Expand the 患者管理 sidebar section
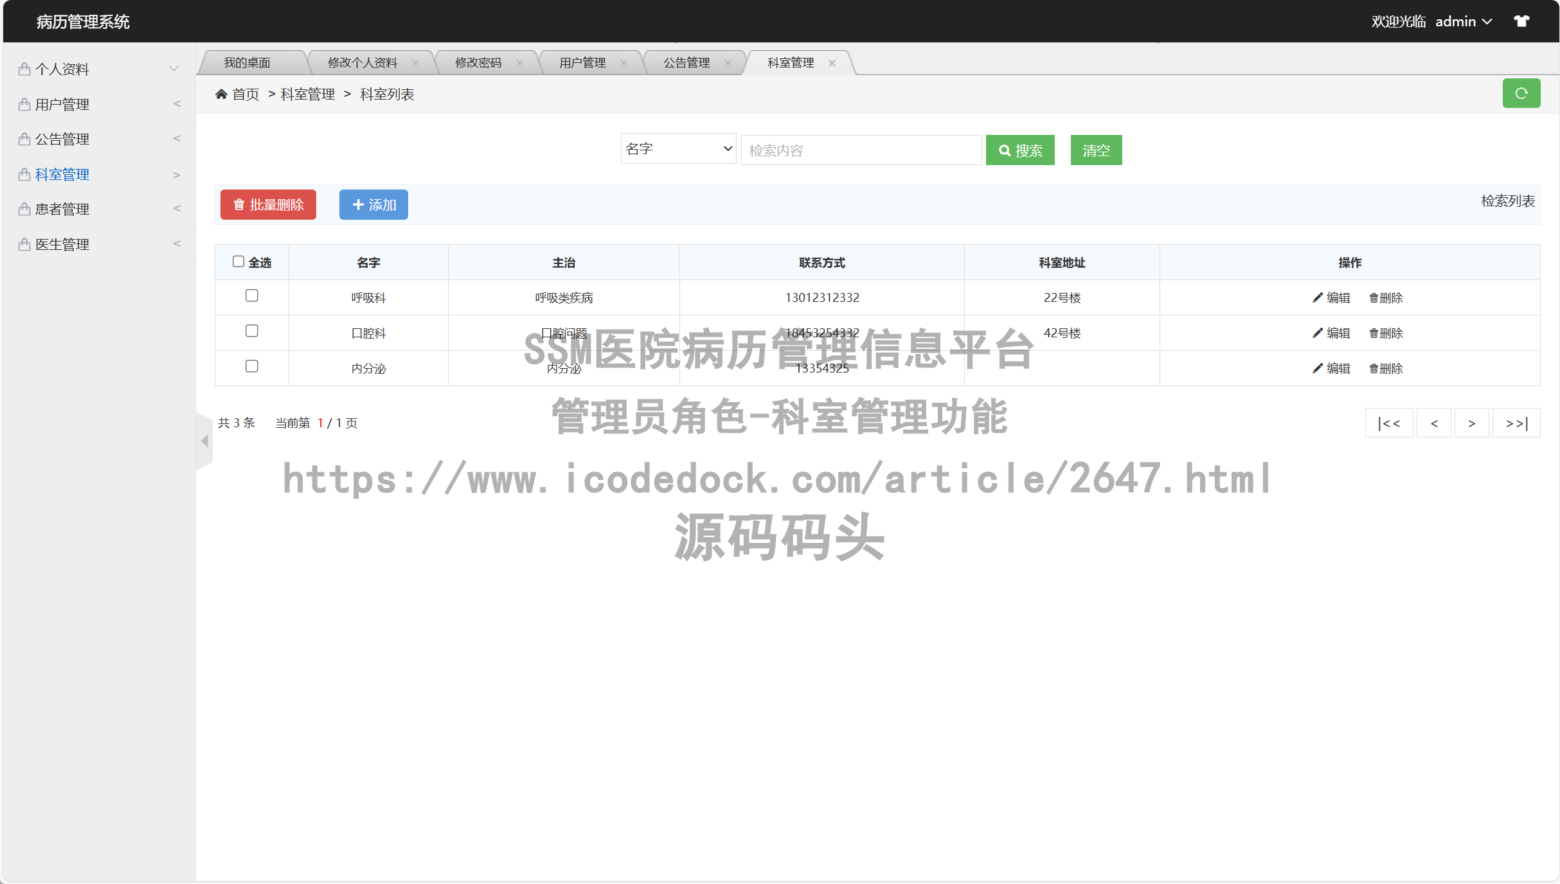 (x=84, y=208)
